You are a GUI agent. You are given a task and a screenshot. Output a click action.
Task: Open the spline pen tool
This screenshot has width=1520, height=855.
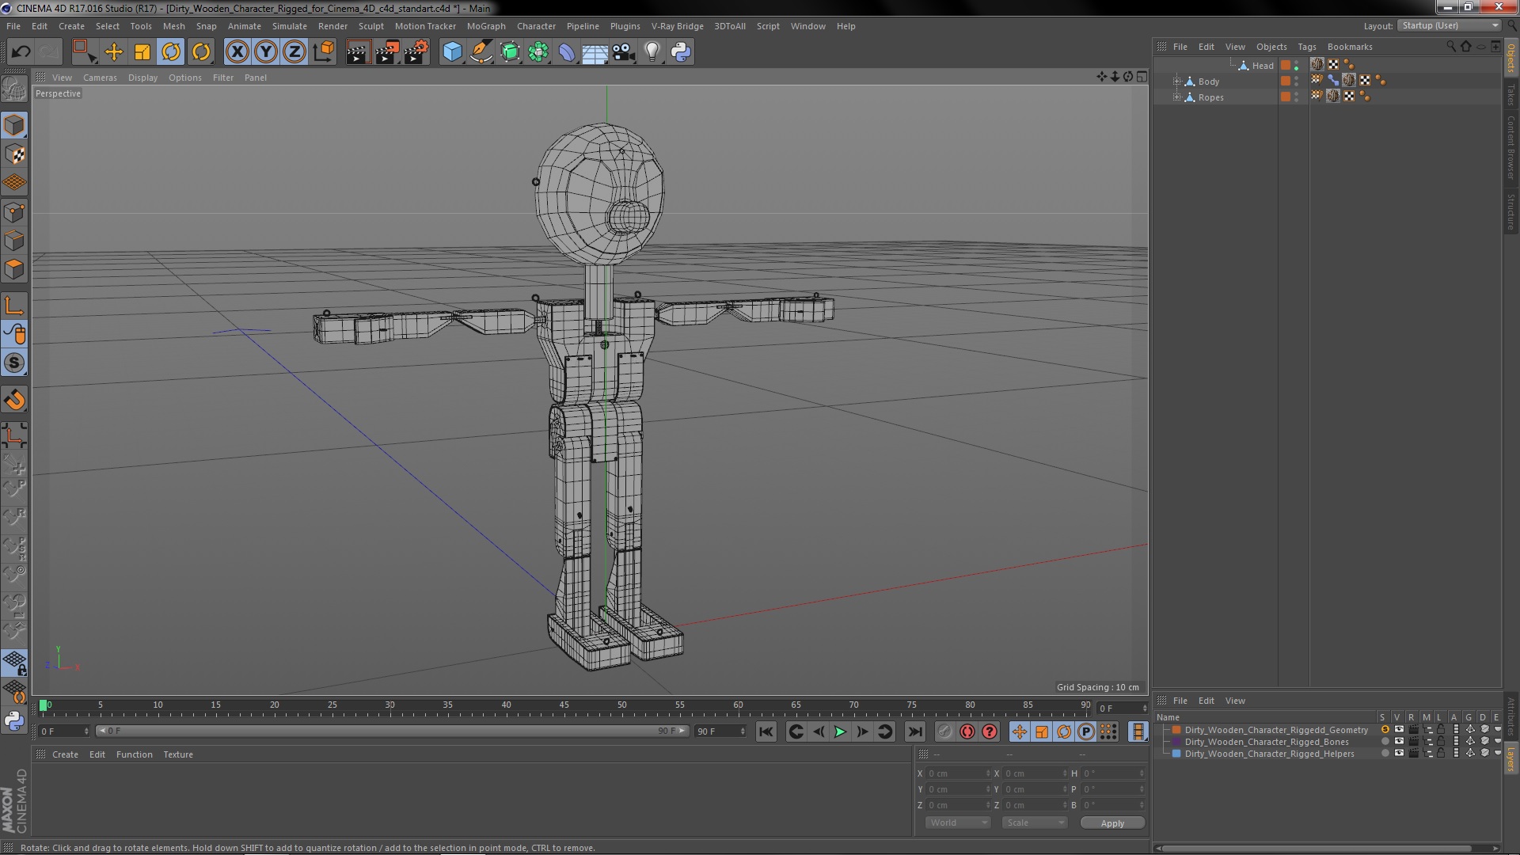[481, 52]
